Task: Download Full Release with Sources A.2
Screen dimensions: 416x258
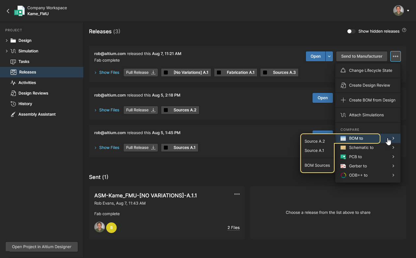Action: coord(141,110)
